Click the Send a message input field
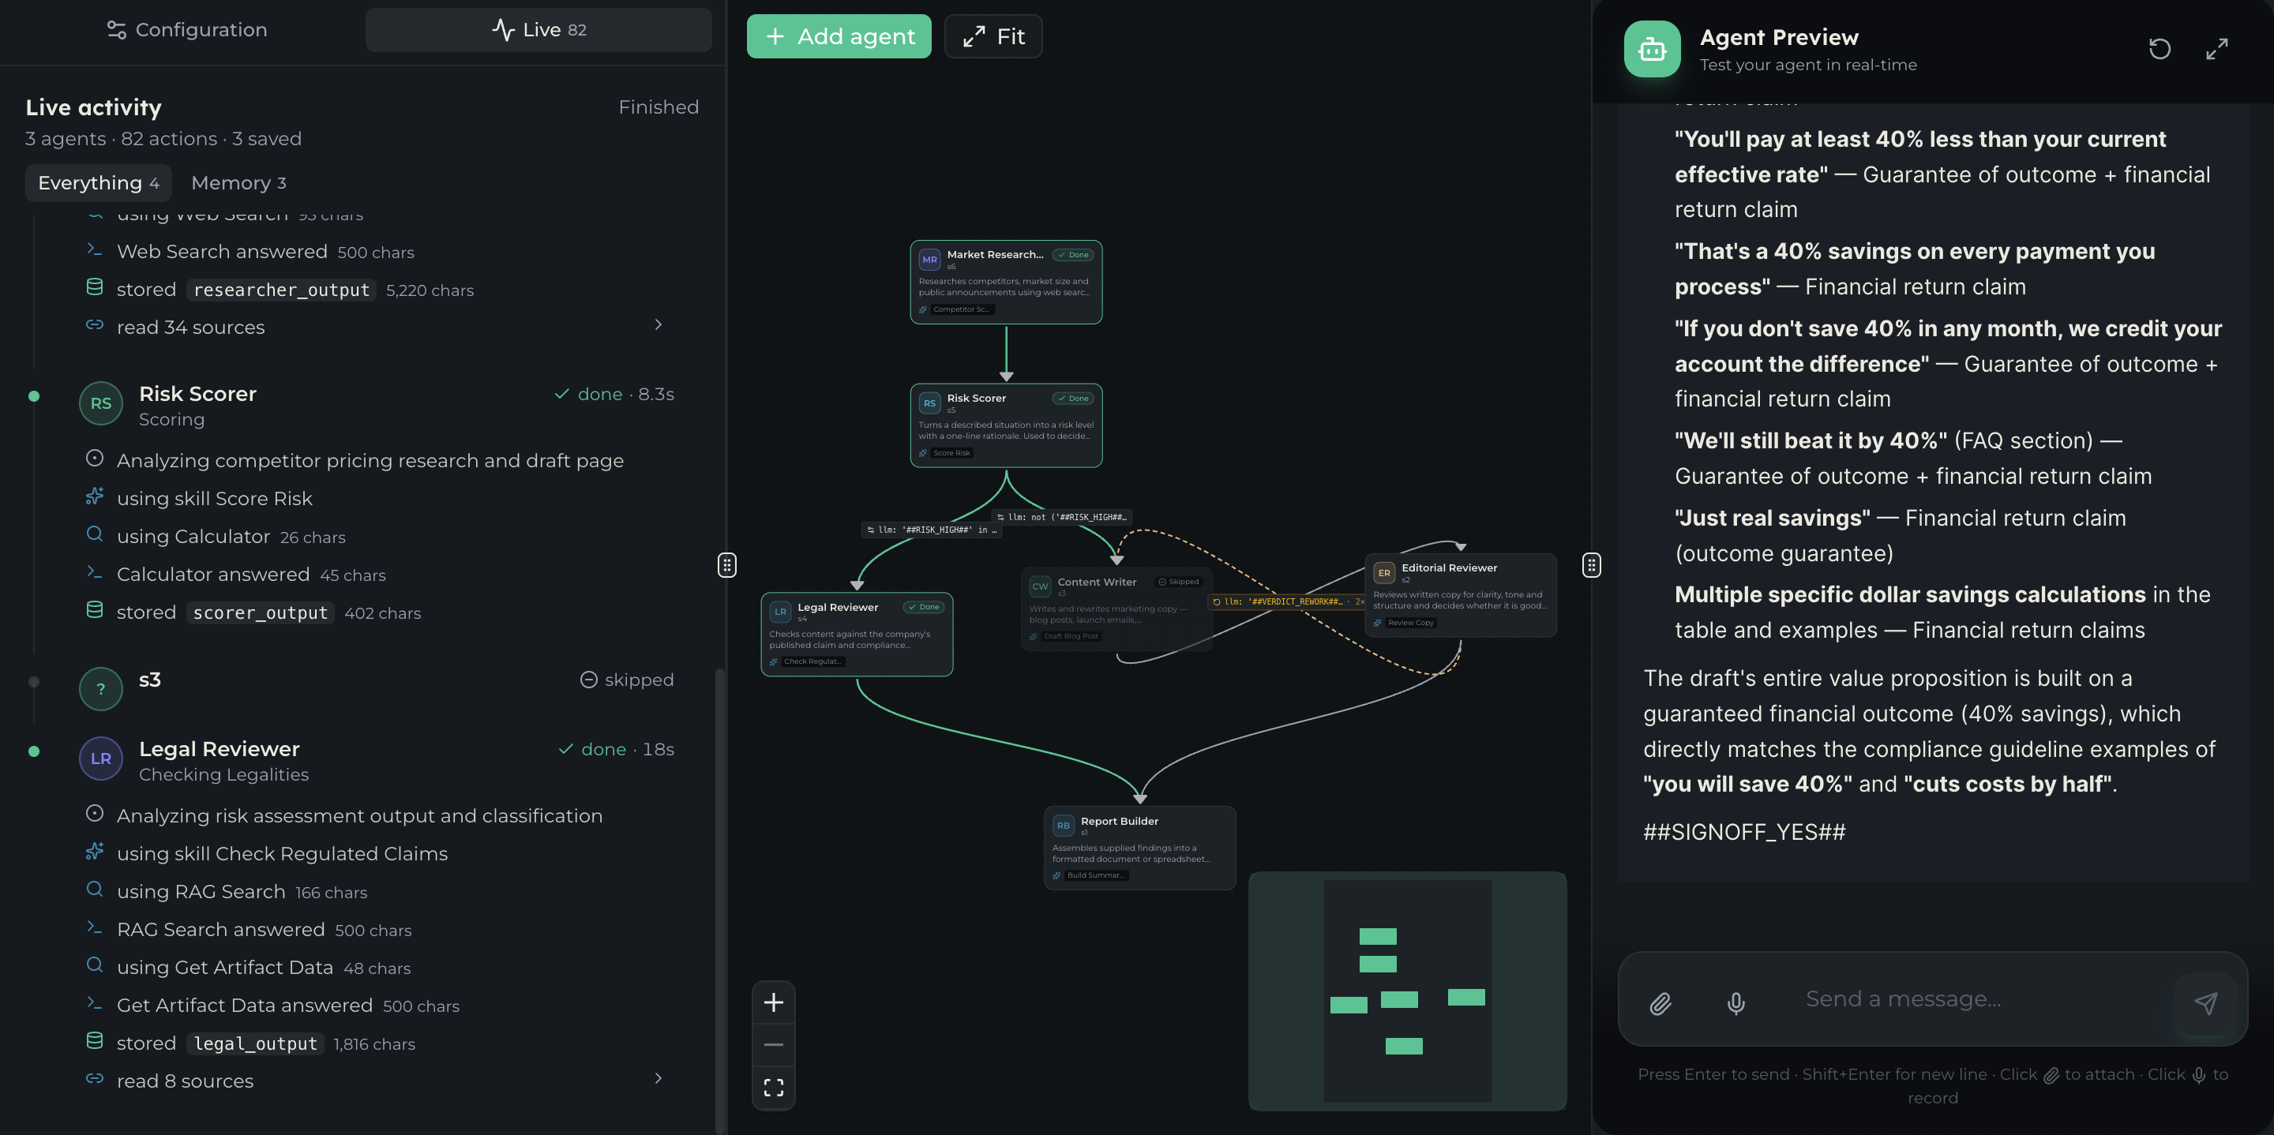 click(1977, 999)
